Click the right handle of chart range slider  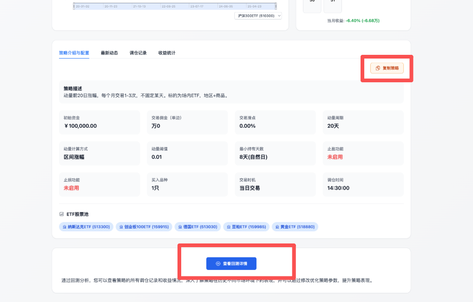(276, 7)
